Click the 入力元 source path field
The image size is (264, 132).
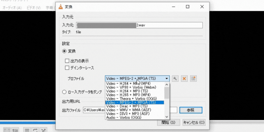point(139,25)
